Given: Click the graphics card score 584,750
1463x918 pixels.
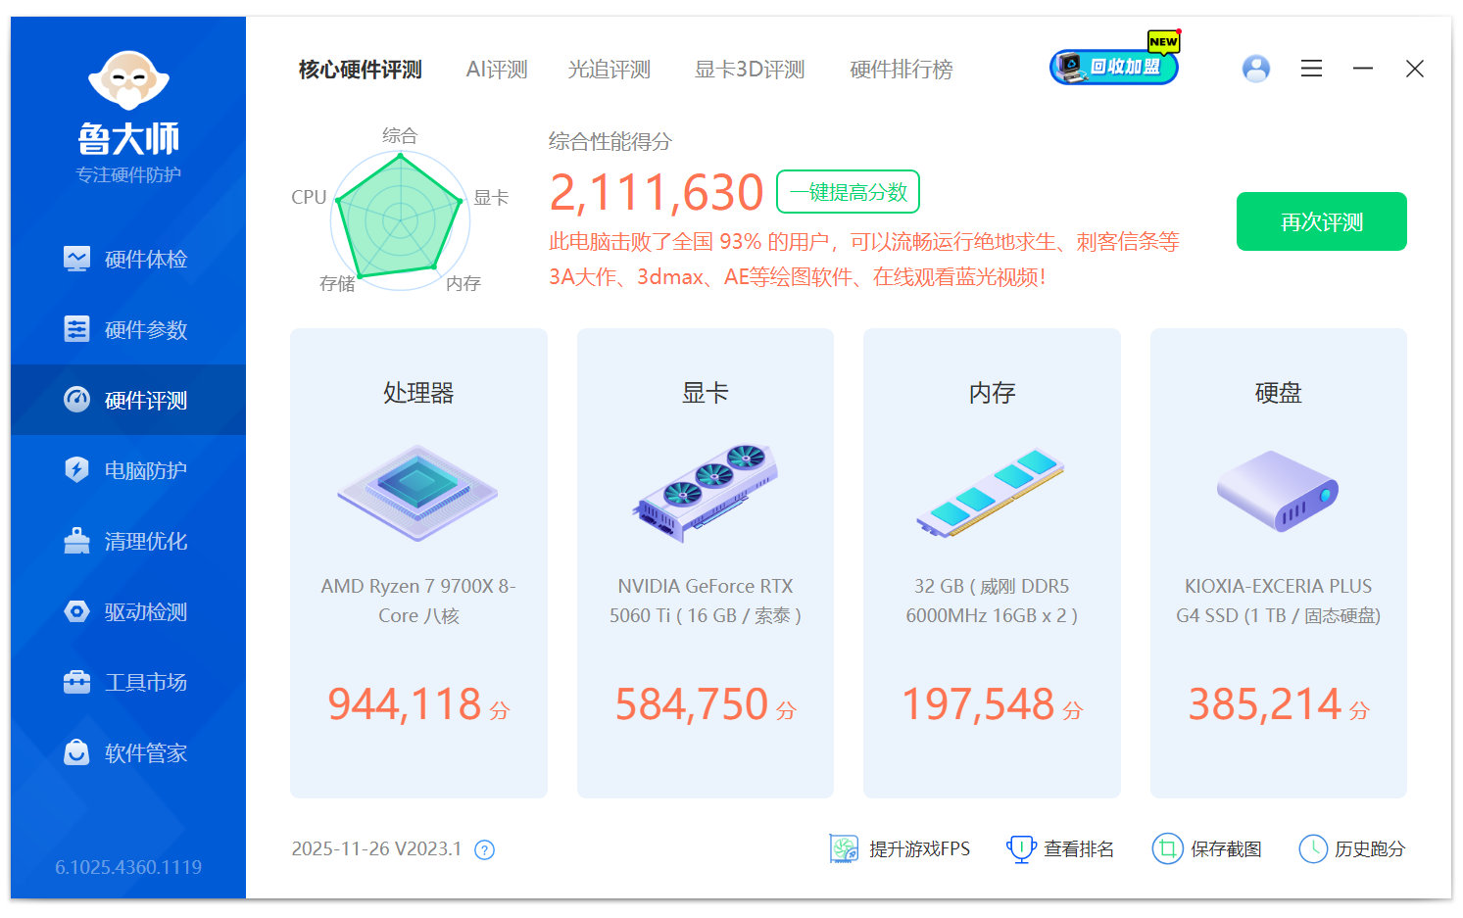Looking at the screenshot, I should pos(692,703).
